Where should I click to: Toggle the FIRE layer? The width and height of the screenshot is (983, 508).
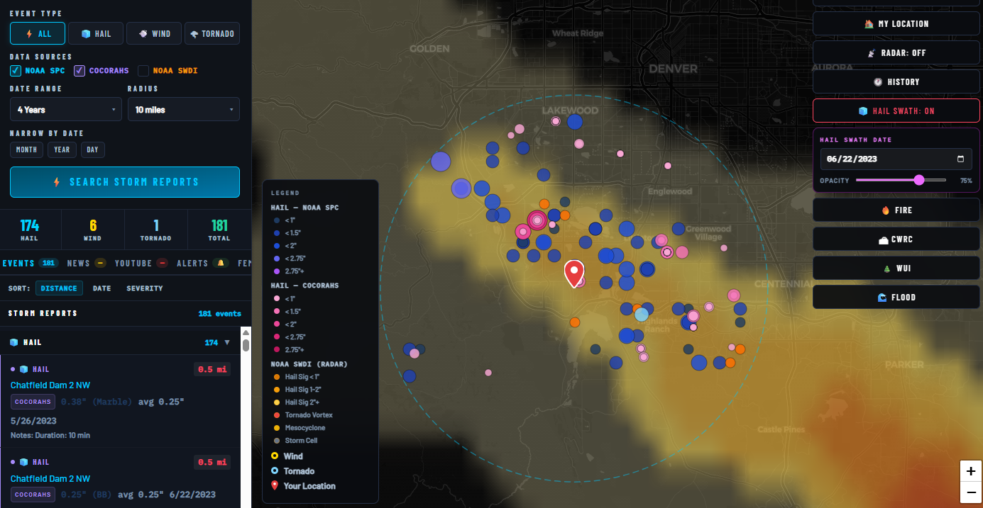[x=896, y=210]
